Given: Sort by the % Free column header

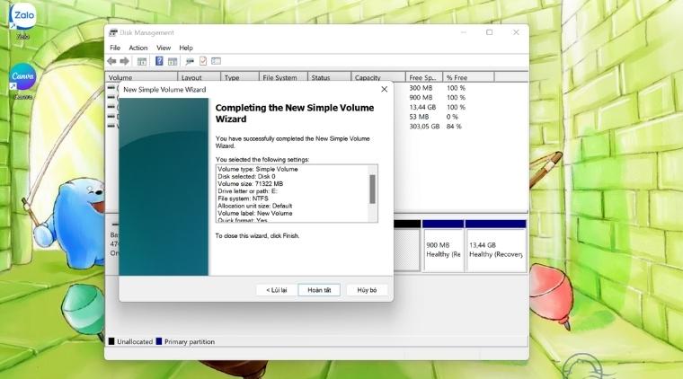Looking at the screenshot, I should pyautogui.click(x=468, y=77).
